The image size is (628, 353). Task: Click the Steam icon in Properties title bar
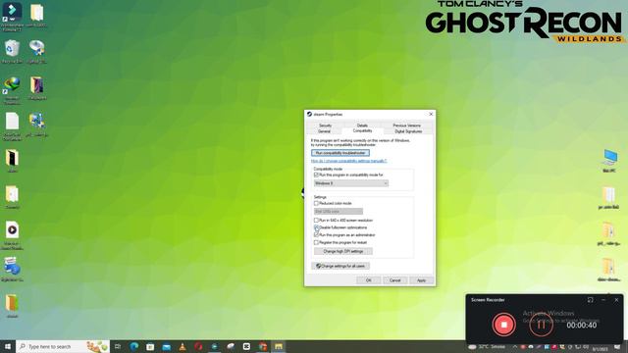click(309, 114)
